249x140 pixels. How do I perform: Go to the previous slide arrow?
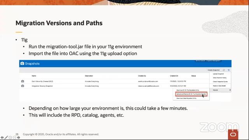pyautogui.click(x=2, y=137)
